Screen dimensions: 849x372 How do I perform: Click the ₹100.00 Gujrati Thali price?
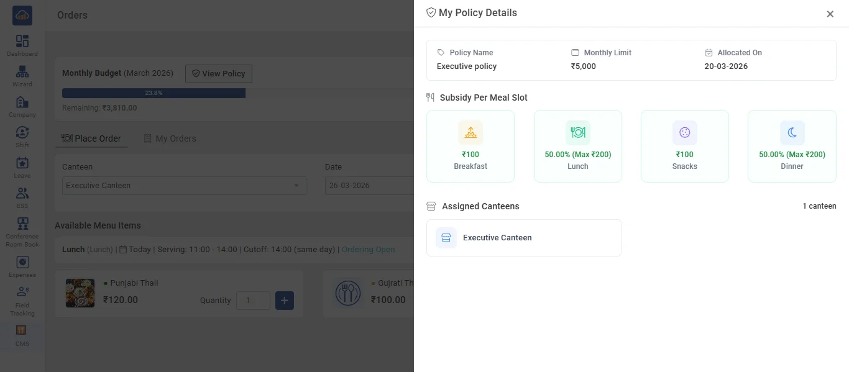(388, 300)
